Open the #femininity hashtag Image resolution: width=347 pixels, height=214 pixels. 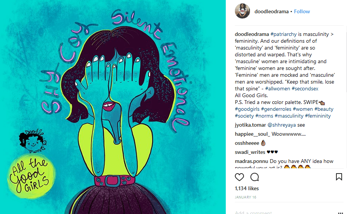(318, 116)
